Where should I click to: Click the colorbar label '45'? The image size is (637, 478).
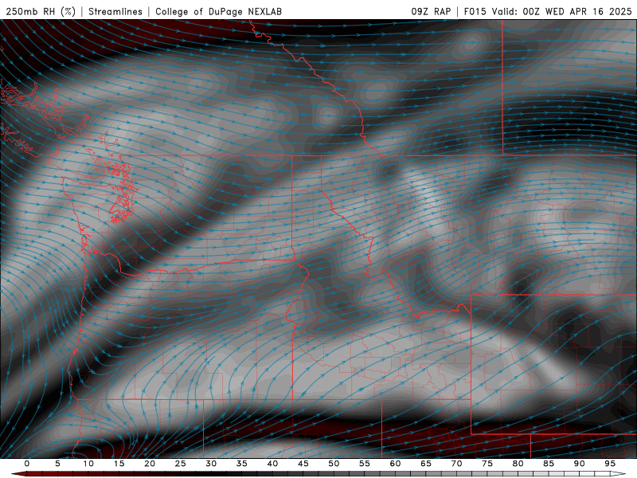point(303,464)
